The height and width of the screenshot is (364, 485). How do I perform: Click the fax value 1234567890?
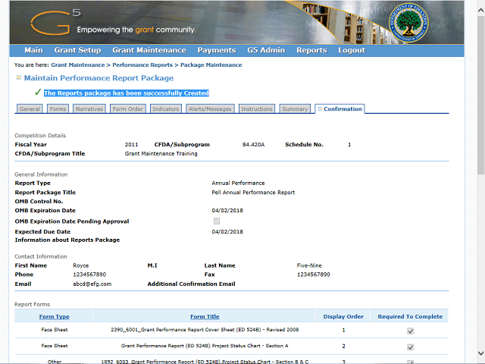[x=313, y=275]
